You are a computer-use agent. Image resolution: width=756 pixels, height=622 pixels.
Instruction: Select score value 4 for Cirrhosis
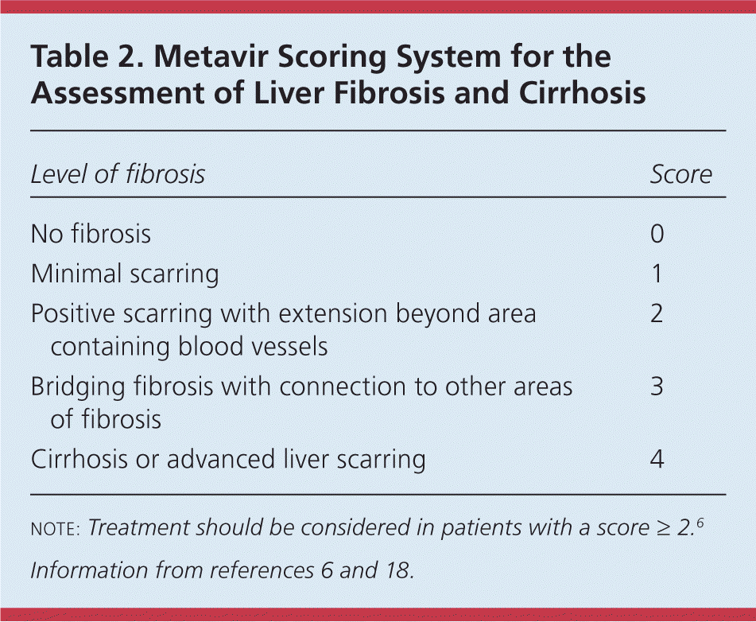pyautogui.click(x=656, y=459)
